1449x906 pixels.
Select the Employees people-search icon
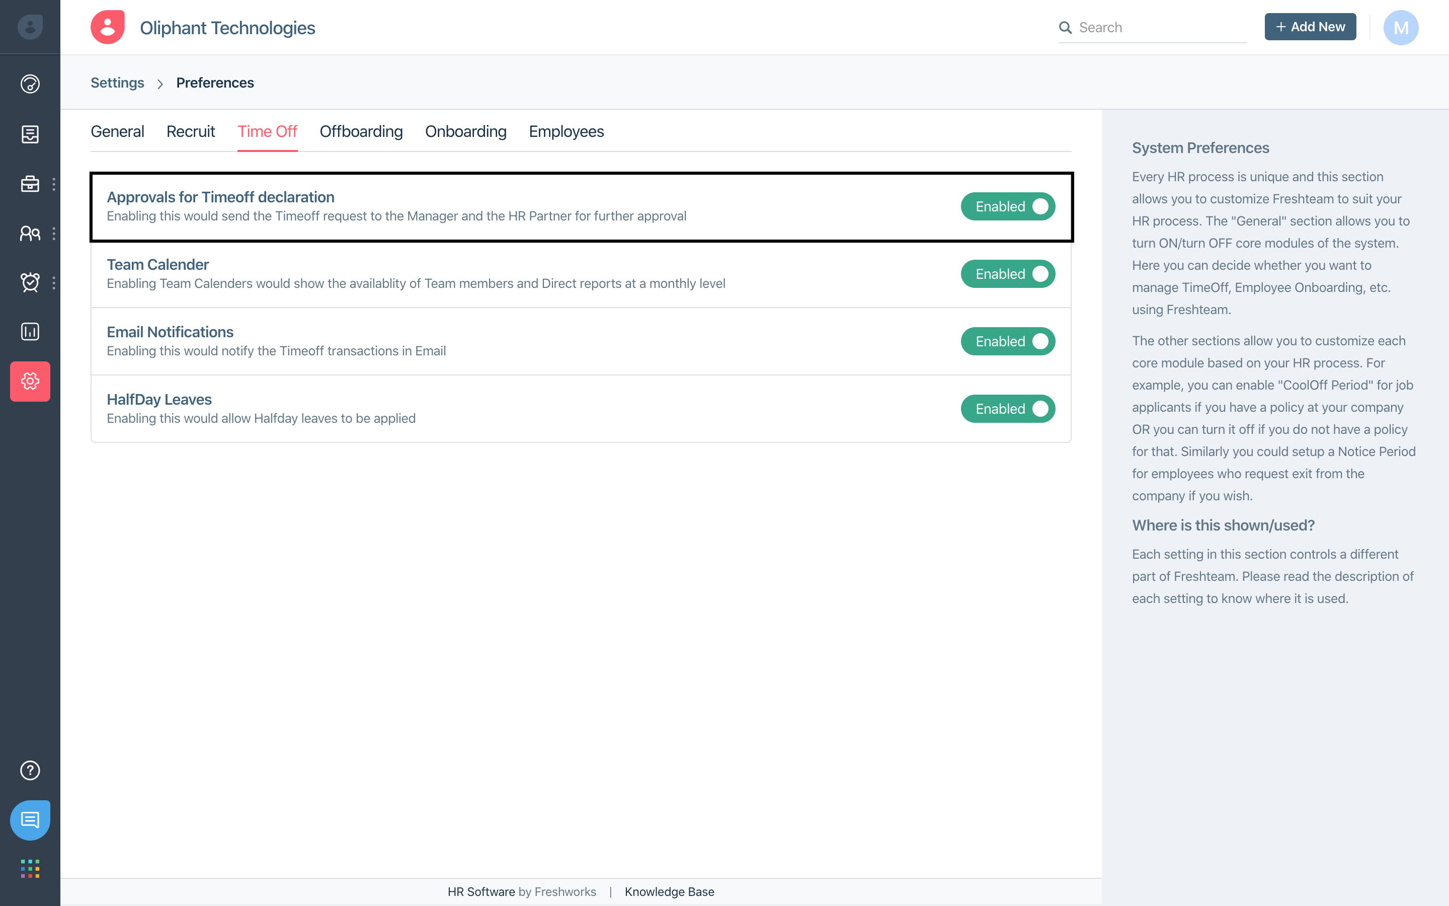pos(30,233)
